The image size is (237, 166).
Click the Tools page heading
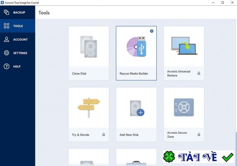point(44,13)
